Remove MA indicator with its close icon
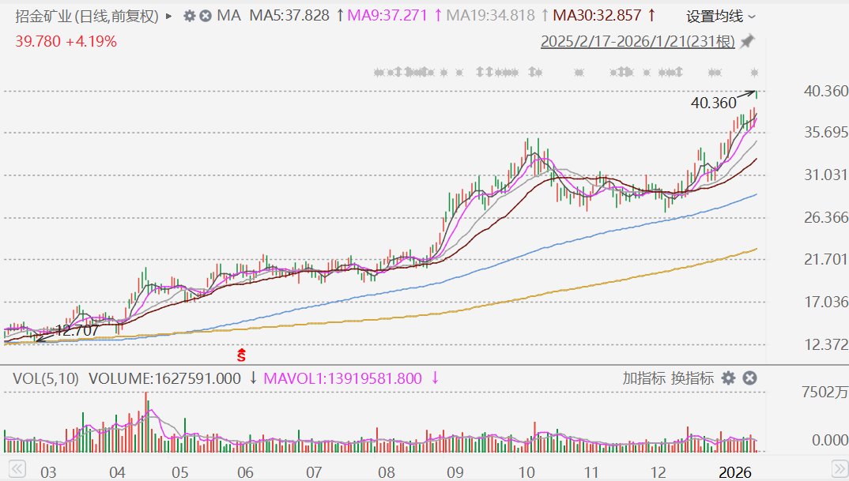Viewport: 849px width, 481px height. click(206, 16)
